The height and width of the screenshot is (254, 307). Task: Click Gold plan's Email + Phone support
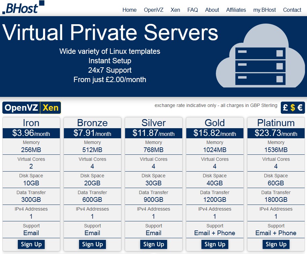(215, 233)
